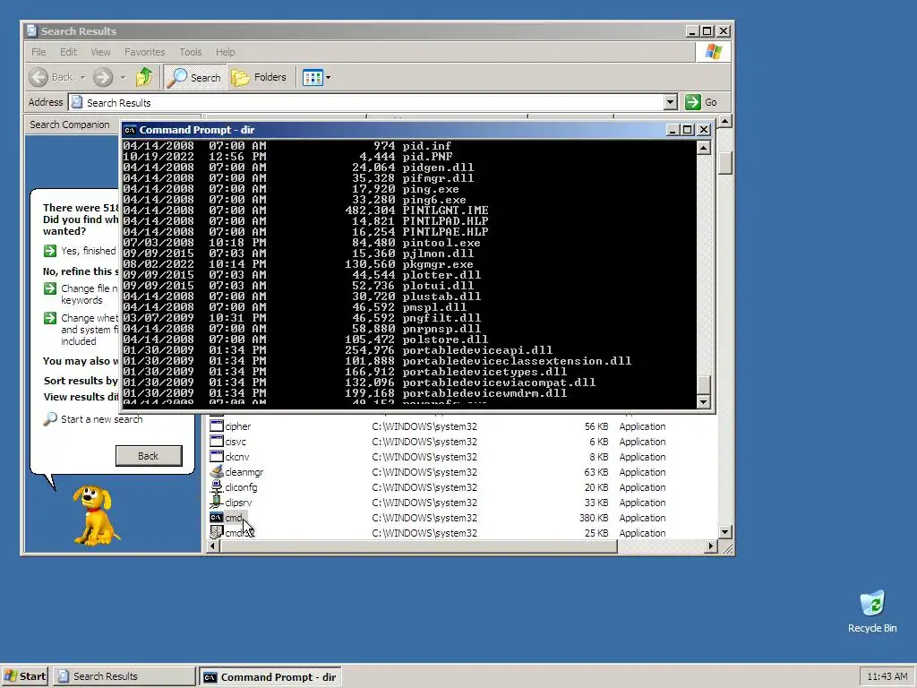The image size is (917, 688).
Task: Open the Help menu
Action: coord(225,52)
